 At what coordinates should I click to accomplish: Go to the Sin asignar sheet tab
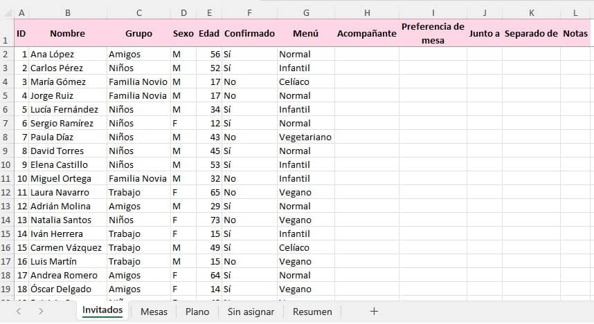pyautogui.click(x=251, y=312)
